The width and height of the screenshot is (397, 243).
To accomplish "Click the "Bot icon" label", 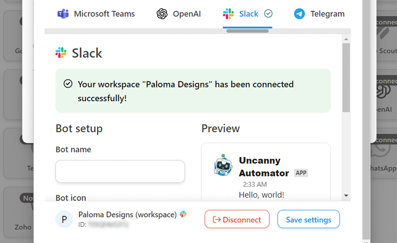I will click(x=71, y=198).
